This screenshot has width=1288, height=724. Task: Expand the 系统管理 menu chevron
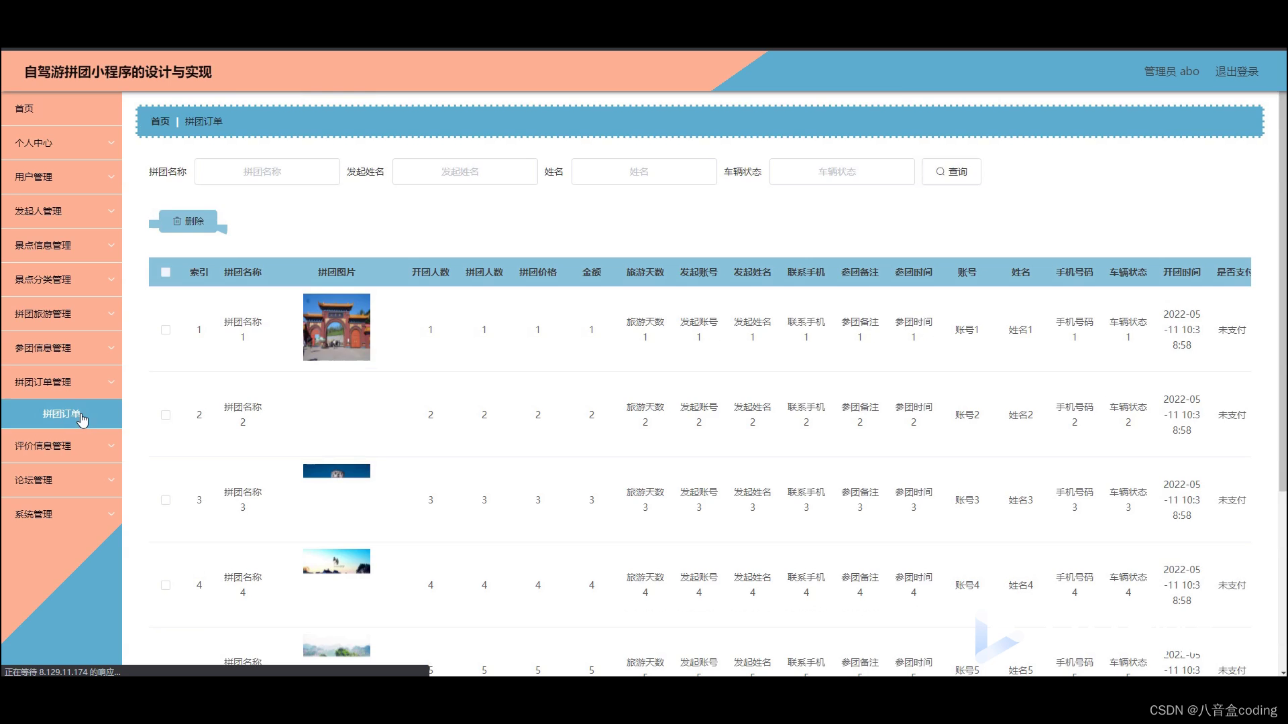(111, 514)
